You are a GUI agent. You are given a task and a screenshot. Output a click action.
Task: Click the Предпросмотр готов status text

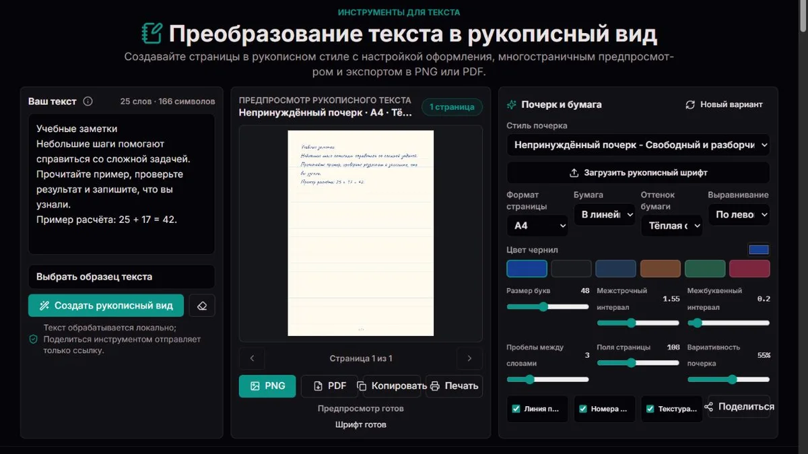[x=361, y=408]
